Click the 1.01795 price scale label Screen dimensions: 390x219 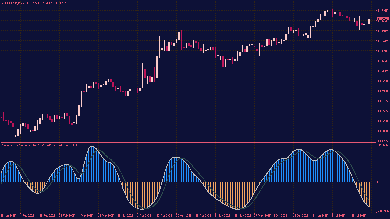[x=382, y=141]
